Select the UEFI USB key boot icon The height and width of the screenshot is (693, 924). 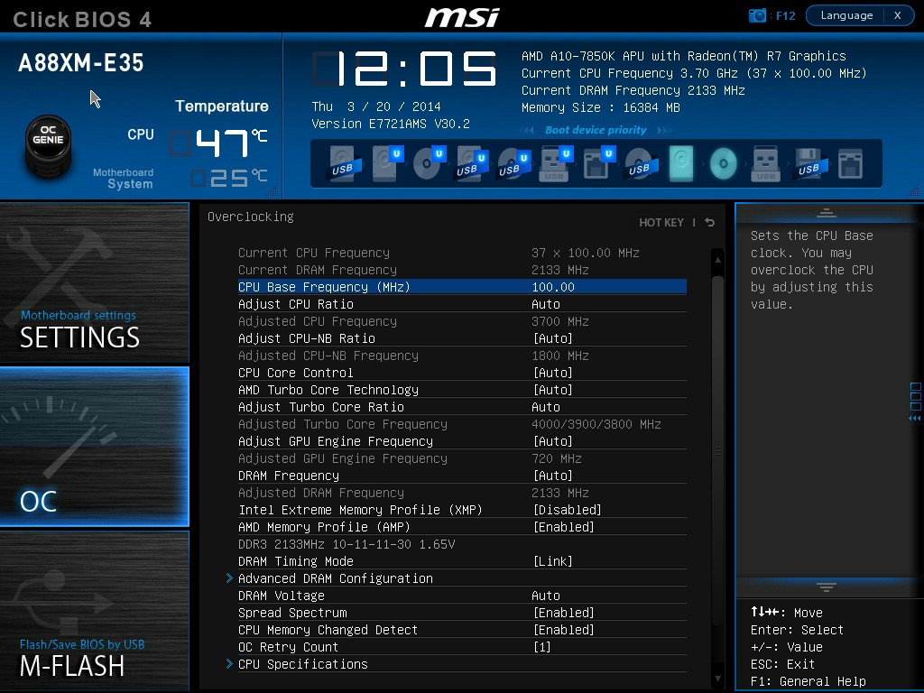[556, 164]
